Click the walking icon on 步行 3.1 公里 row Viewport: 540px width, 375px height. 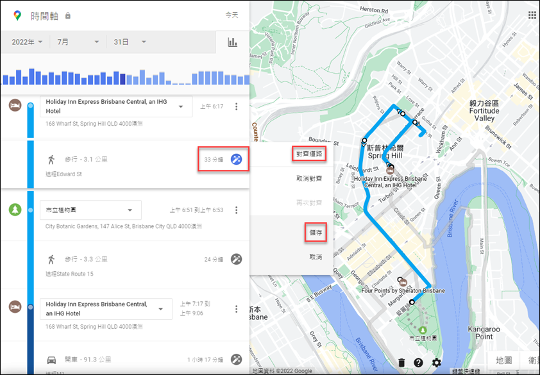[x=51, y=160]
